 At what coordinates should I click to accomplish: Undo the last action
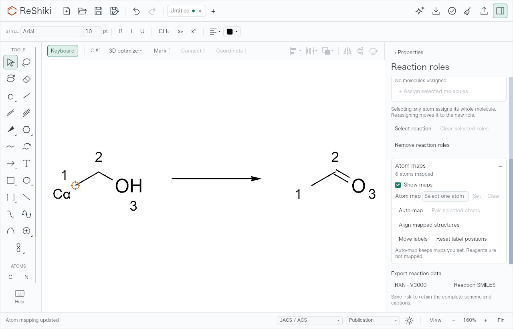136,11
